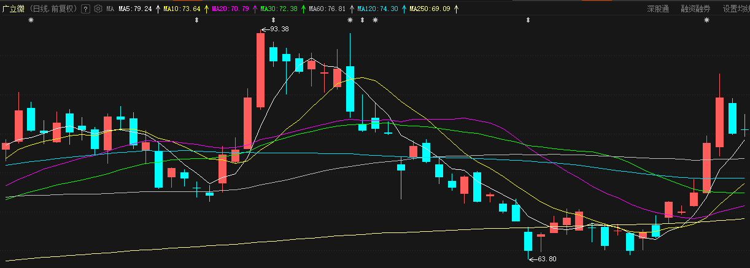Viewport: 750px width, 268px height.
Task: Select the magenta MA20:70.79 legend entry
Action: click(230, 9)
